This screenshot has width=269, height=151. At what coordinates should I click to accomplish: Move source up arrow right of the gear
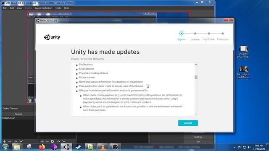(58, 141)
